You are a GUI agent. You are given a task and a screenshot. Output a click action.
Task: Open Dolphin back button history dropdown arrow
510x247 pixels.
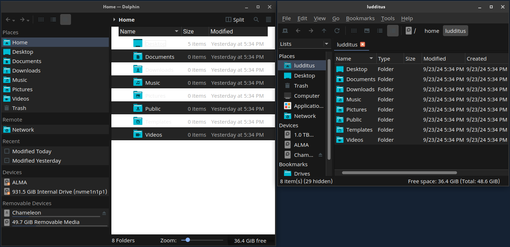(14, 21)
